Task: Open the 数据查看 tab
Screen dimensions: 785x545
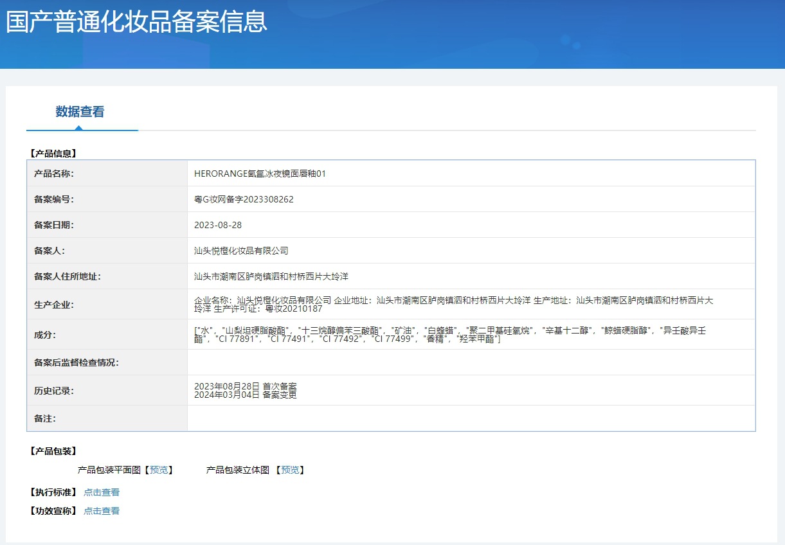Action: click(x=80, y=112)
